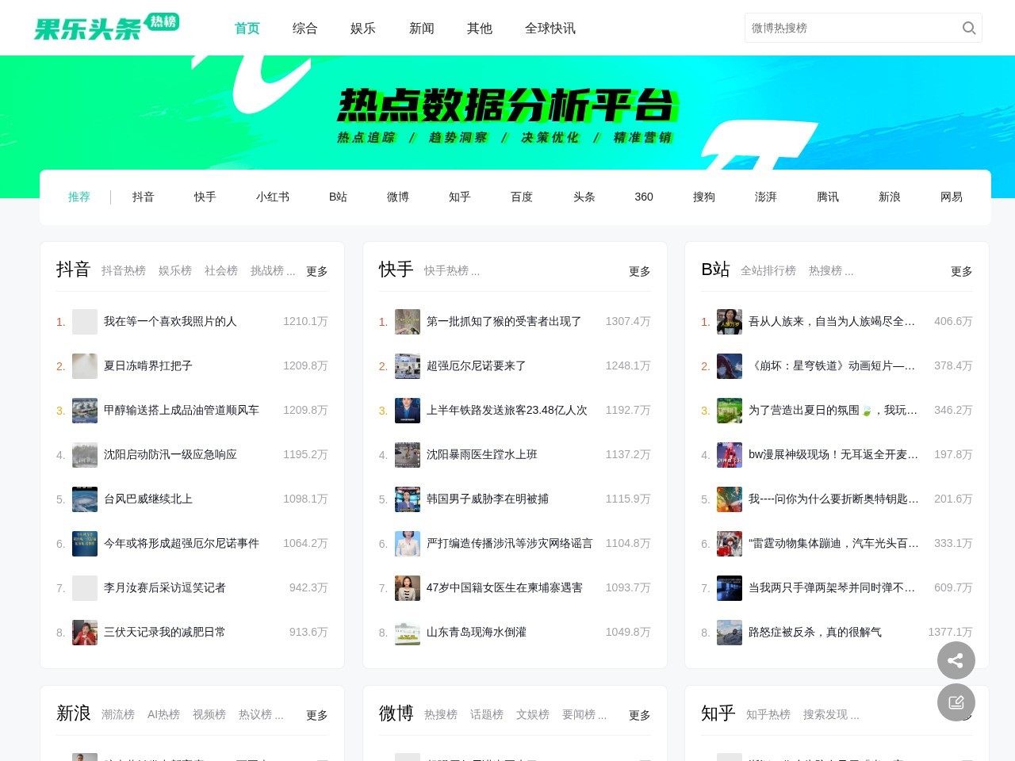Open the 全球快讯 navigation item
Viewport: 1015px width, 761px height.
[x=550, y=29]
